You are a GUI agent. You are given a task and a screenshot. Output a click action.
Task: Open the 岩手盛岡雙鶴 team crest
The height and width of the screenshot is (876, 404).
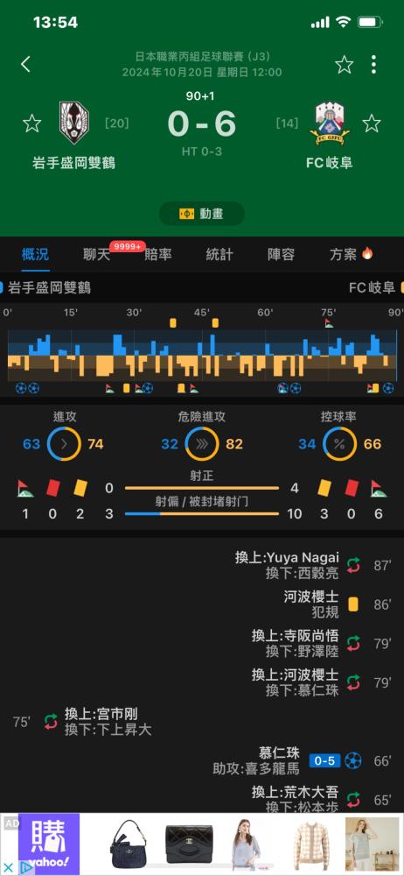pos(74,123)
